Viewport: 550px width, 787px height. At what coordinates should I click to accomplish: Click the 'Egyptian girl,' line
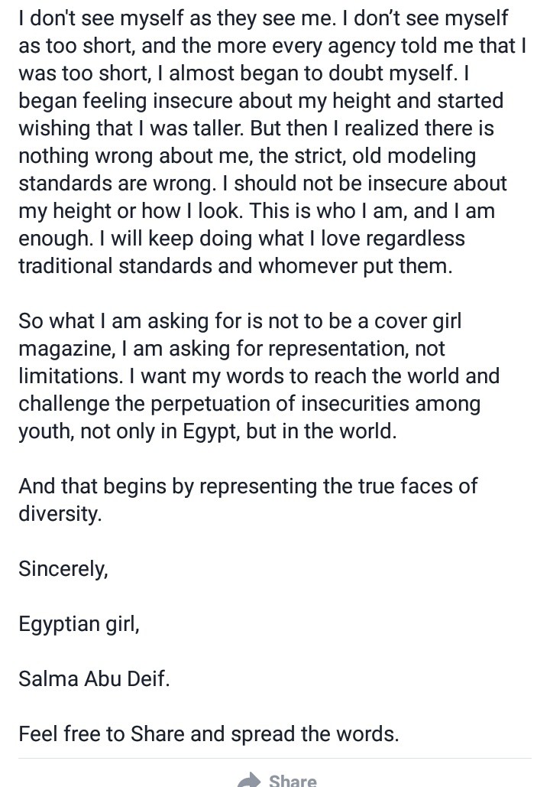pos(79,624)
